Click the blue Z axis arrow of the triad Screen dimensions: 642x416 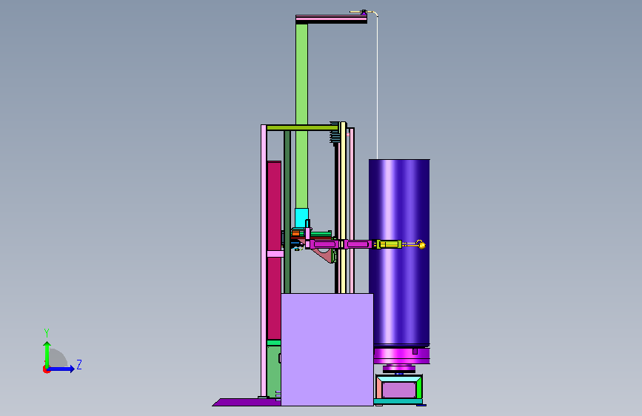[61, 369]
